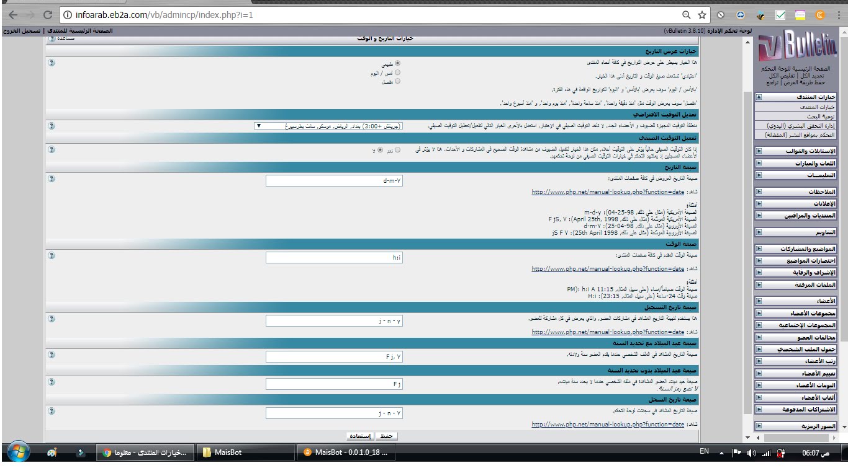Click help icon in the default timezone row
The width and height of the screenshot is (848, 476).
pyautogui.click(x=52, y=126)
